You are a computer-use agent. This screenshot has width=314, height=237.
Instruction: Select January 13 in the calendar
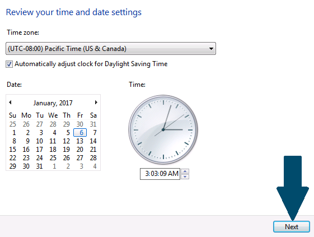(79, 141)
